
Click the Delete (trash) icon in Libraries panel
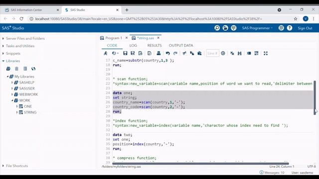point(16,69)
